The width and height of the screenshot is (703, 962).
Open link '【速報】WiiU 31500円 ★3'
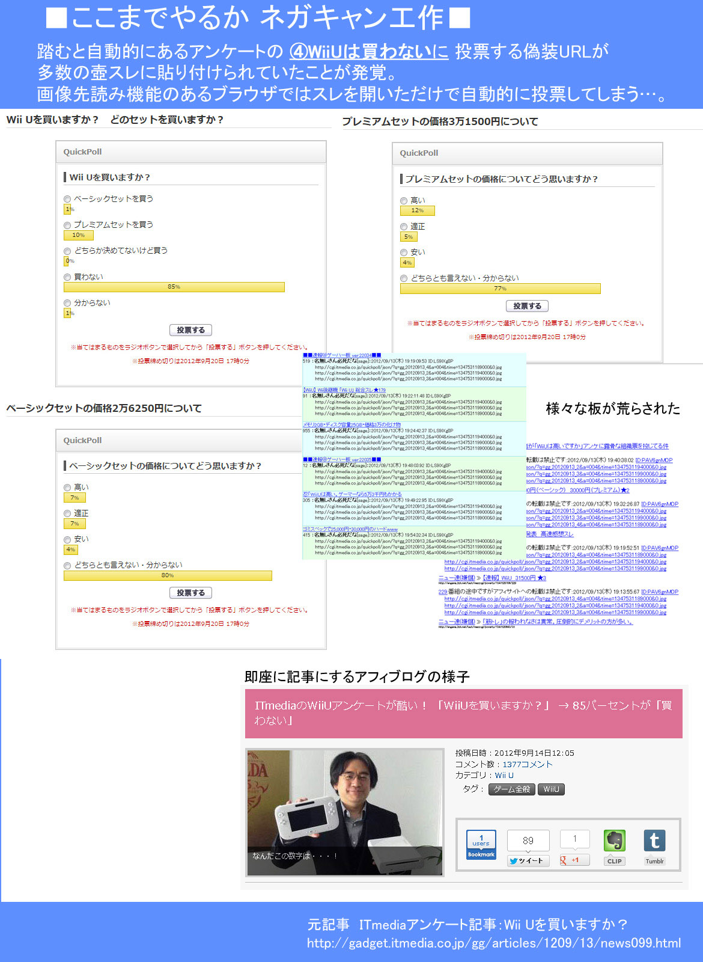[514, 578]
